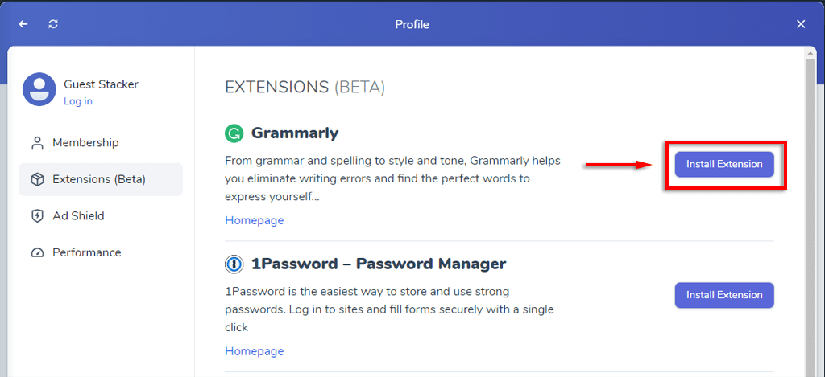The height and width of the screenshot is (377, 825).
Task: Open the 1Password Homepage link
Action: click(x=254, y=351)
